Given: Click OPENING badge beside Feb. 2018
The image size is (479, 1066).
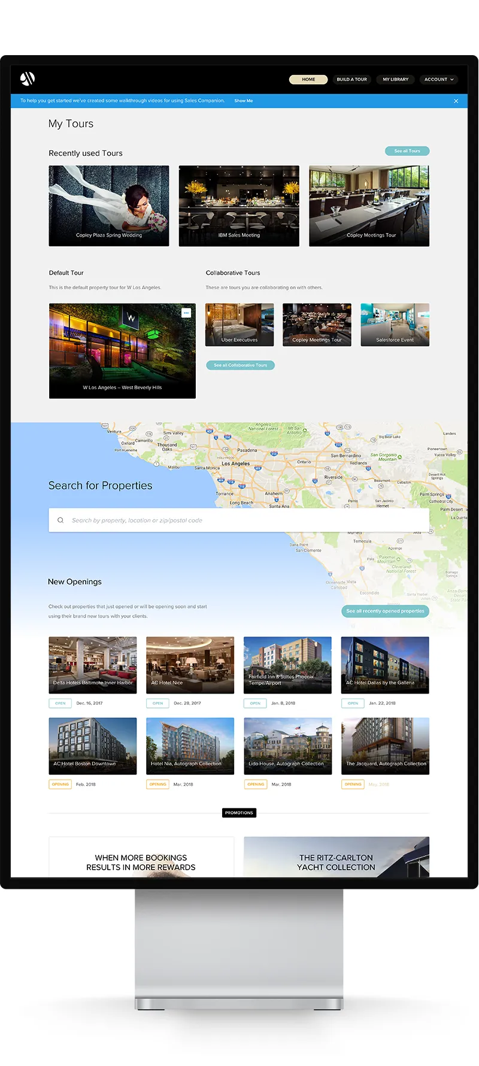Looking at the screenshot, I should [60, 784].
